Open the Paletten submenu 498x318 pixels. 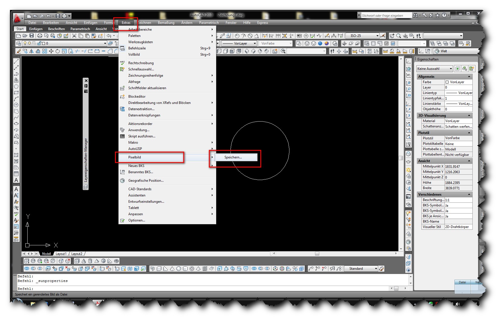tap(167, 36)
